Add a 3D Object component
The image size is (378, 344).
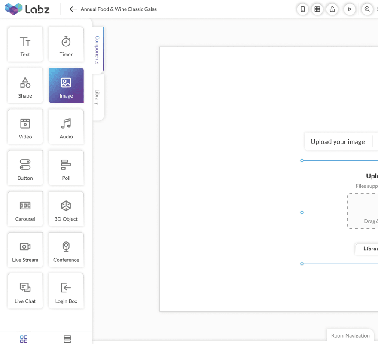[66, 209]
